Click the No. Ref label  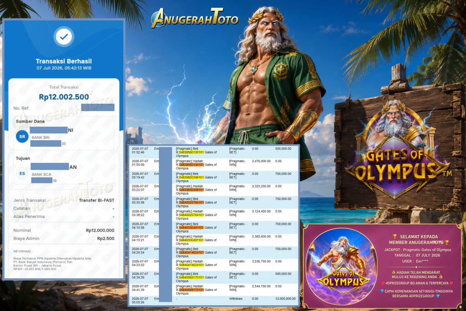point(21,108)
